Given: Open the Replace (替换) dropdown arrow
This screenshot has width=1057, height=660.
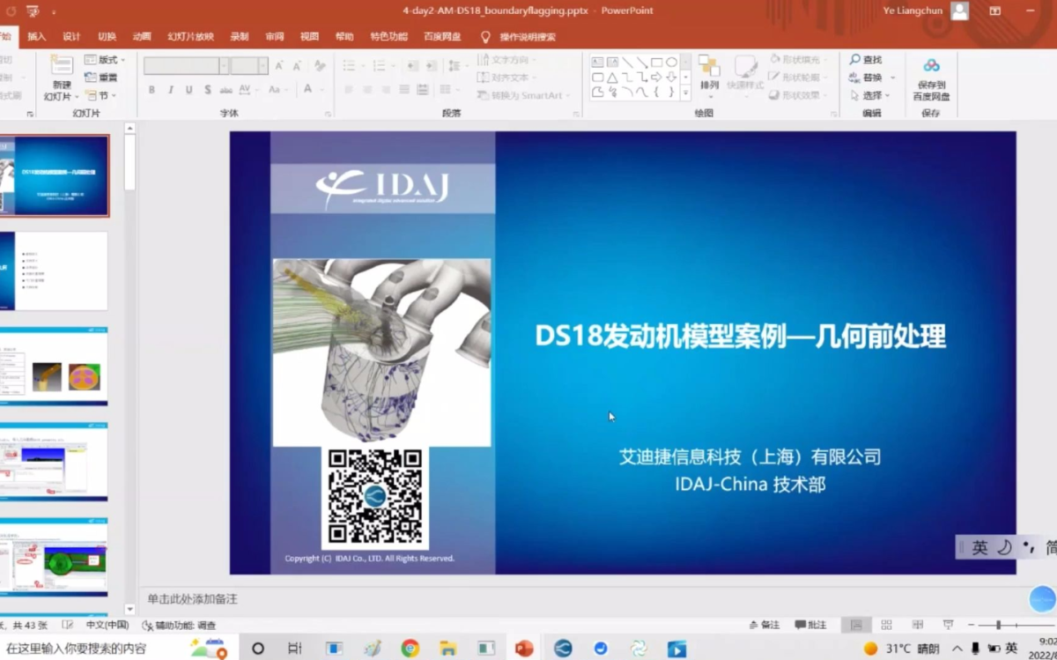Looking at the screenshot, I should (x=892, y=78).
